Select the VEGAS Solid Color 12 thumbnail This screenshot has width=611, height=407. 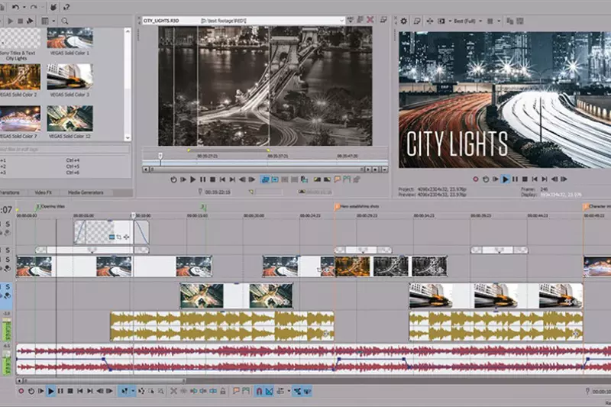[x=70, y=118]
